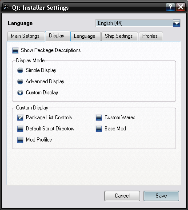Click the language dropdown arrow button
This screenshot has height=210, width=188.
click(x=176, y=23)
